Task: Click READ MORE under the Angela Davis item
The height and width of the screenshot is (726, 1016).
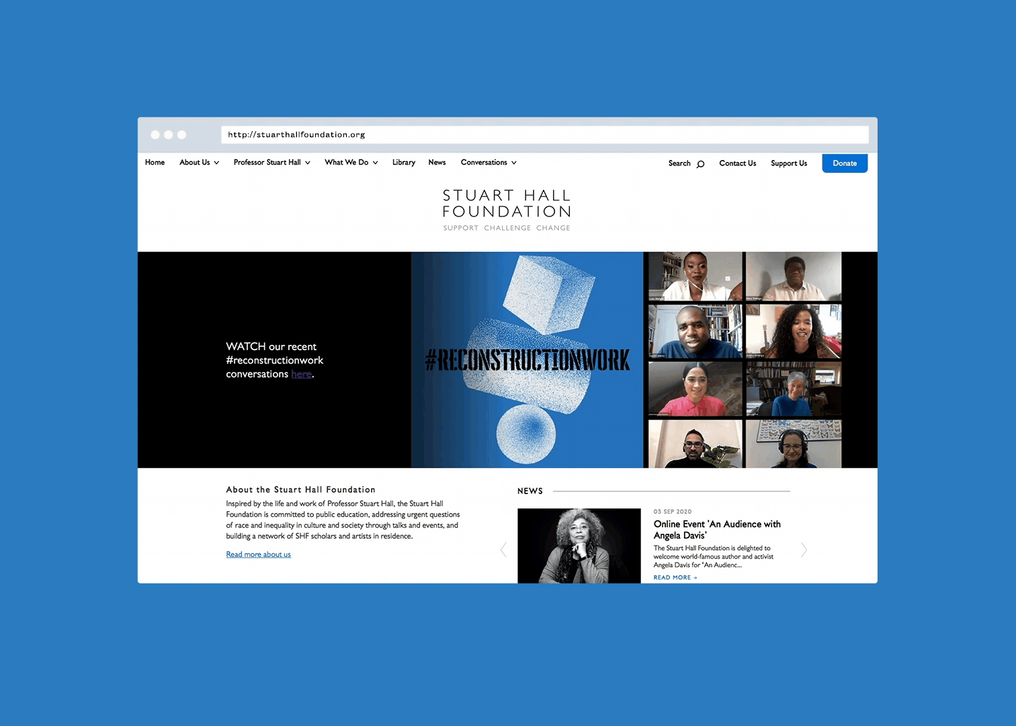Action: coord(675,577)
